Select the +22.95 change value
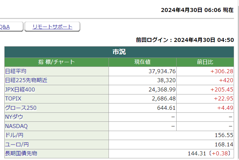239x160 pixels. click(x=223, y=98)
